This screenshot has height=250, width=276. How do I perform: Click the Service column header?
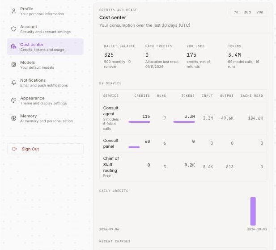click(x=111, y=96)
